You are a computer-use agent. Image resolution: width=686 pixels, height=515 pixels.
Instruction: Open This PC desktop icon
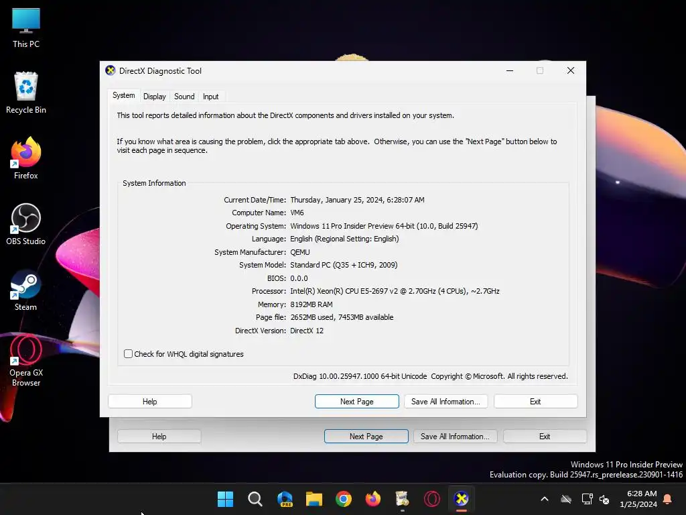26,27
